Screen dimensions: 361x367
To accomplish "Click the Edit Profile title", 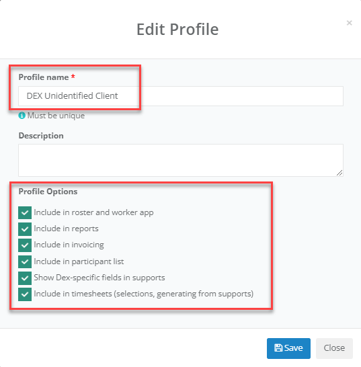I will click(x=177, y=30).
